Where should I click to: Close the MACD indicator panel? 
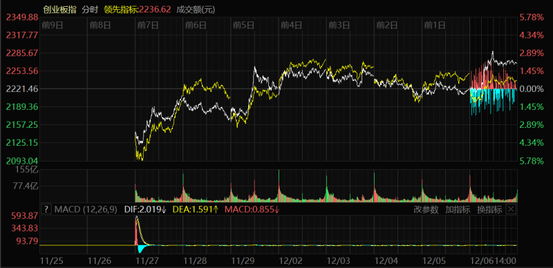[511, 209]
